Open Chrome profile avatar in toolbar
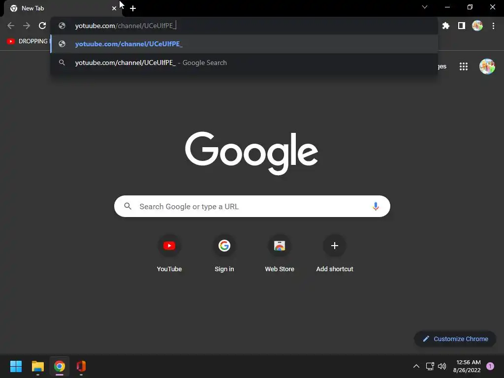The height and width of the screenshot is (378, 504). tap(477, 26)
